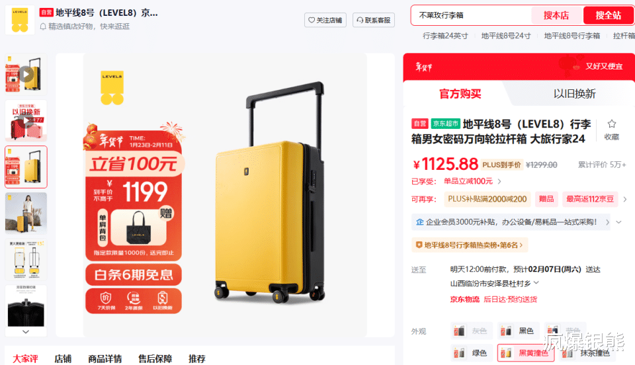Image resolution: width=635 pixels, height=365 pixels.
Task: Contact customer service via 联系客服 headset button
Action: 373,20
